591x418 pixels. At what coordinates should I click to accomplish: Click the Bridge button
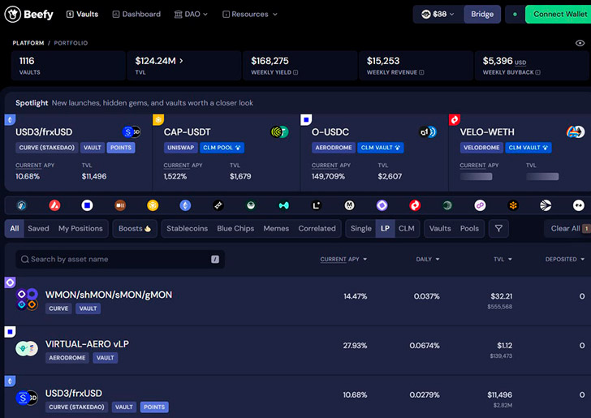pos(482,15)
